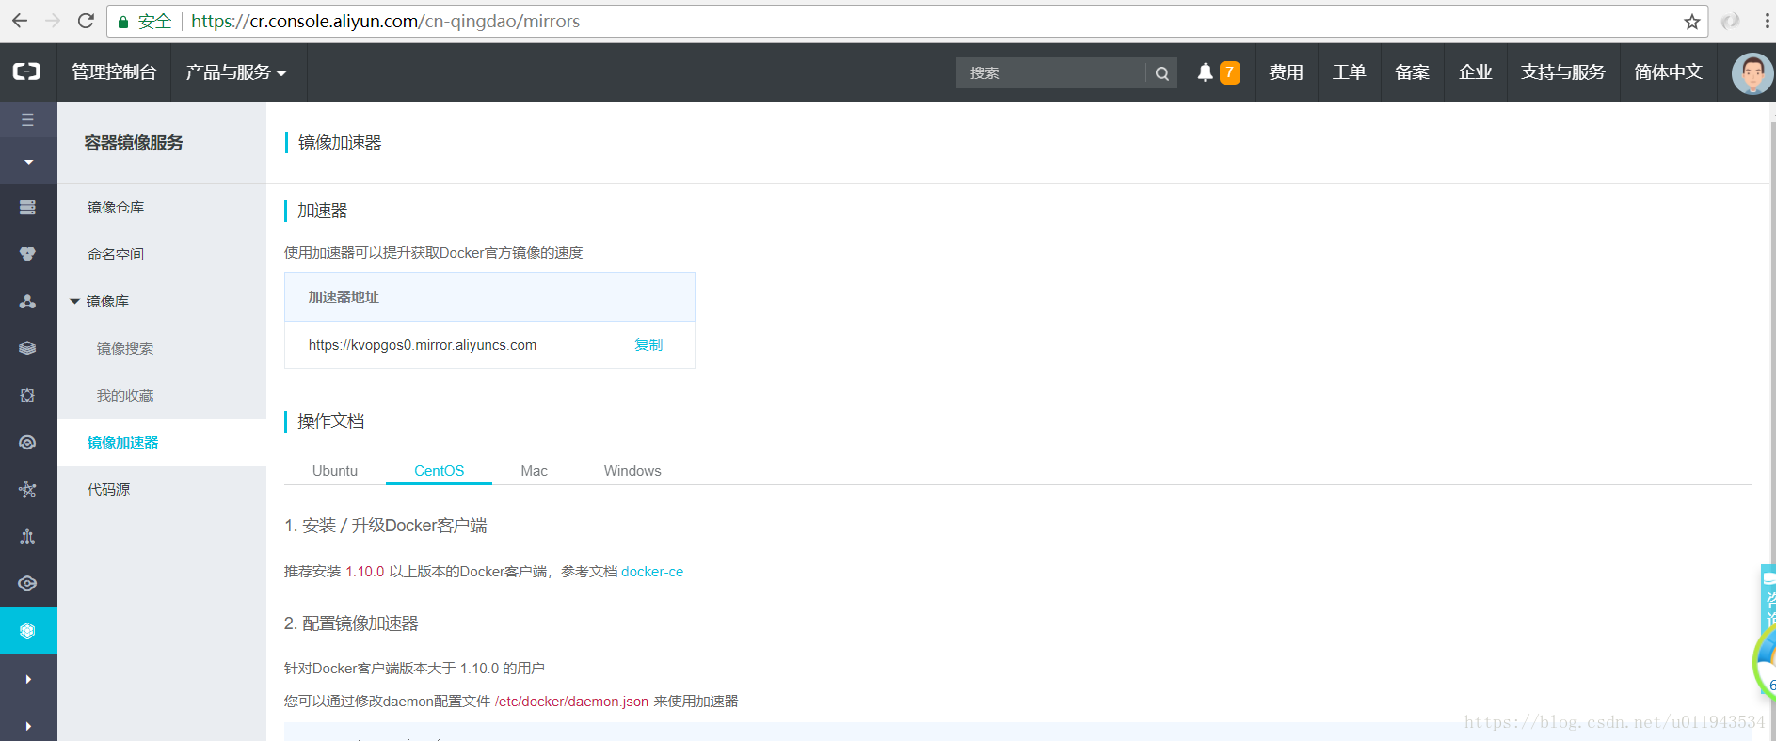Viewport: 1776px width, 741px height.
Task: Open the 费用 menu
Action: pos(1286,72)
